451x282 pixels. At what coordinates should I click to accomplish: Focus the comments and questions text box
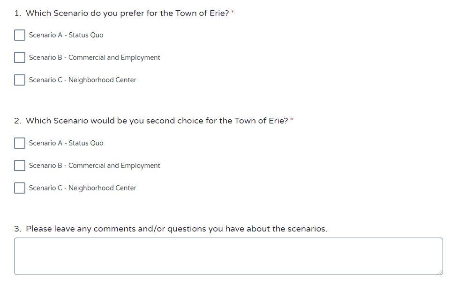coord(228,256)
